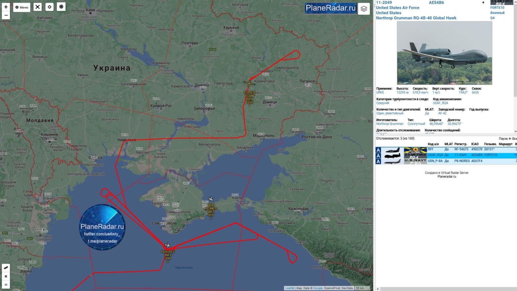This screenshot has height=291, width=517.
Task: Click the Широта value 48,59640°
Action: point(436,124)
